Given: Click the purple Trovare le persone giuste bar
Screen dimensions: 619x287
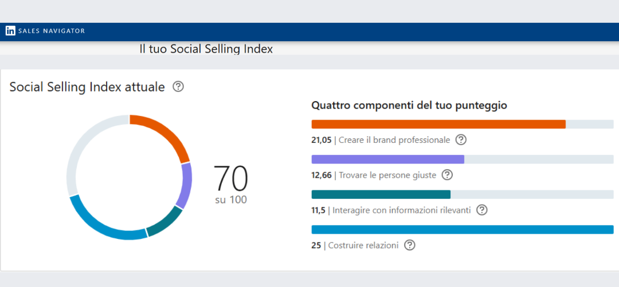Looking at the screenshot, I should tap(387, 160).
